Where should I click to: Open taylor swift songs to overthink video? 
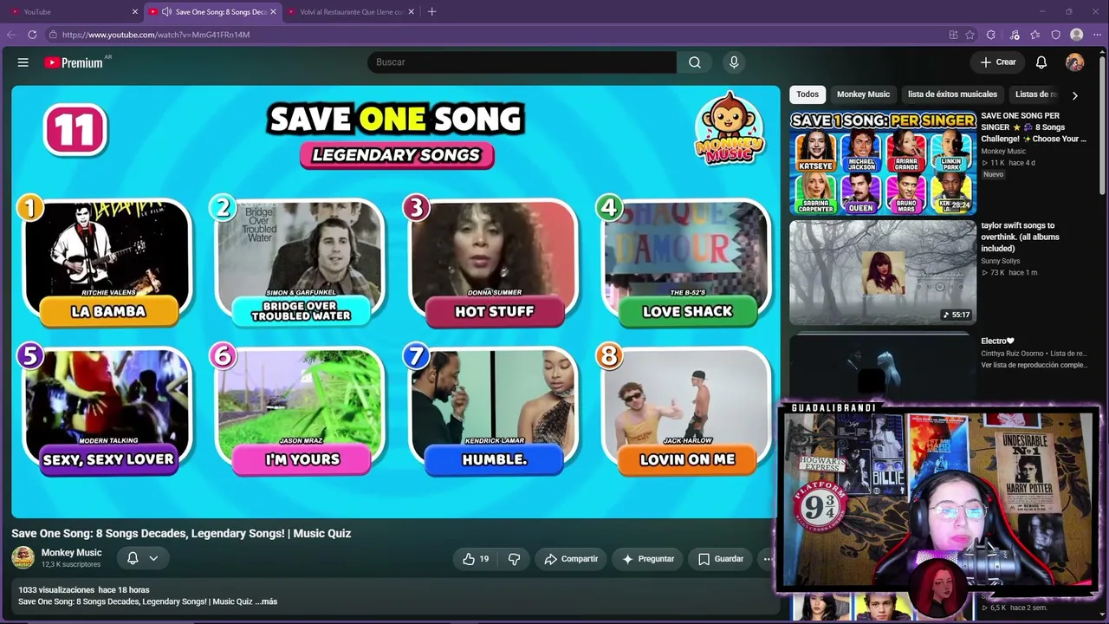pyautogui.click(x=1021, y=237)
